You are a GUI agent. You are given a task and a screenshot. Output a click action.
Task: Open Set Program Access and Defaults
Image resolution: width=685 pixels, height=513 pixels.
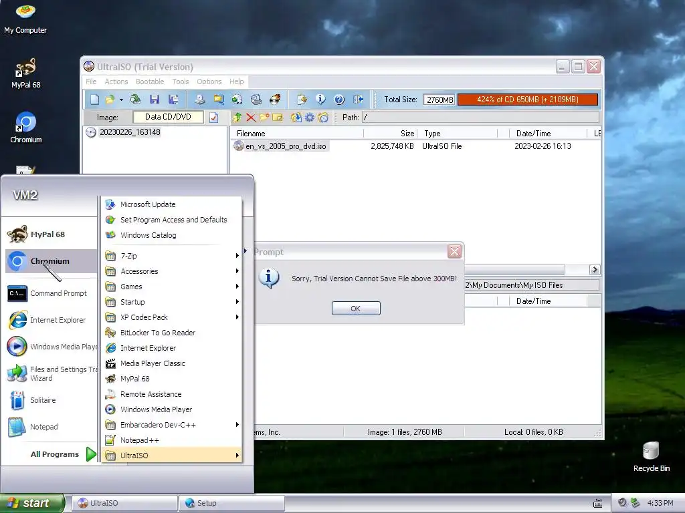coord(171,219)
